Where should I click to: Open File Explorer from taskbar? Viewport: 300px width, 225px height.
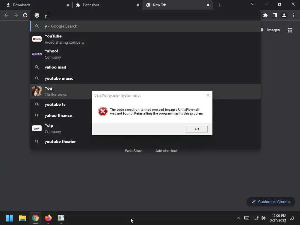22,218
